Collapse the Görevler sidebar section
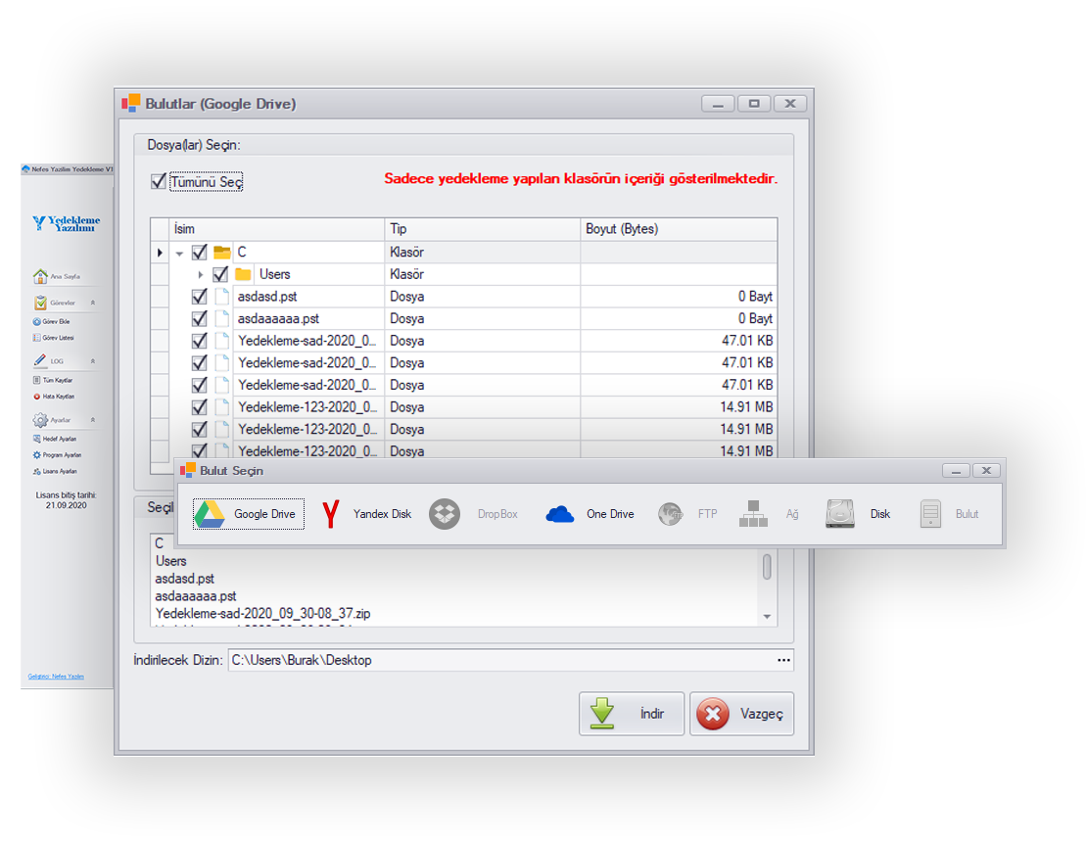The height and width of the screenshot is (845, 1086). (94, 303)
